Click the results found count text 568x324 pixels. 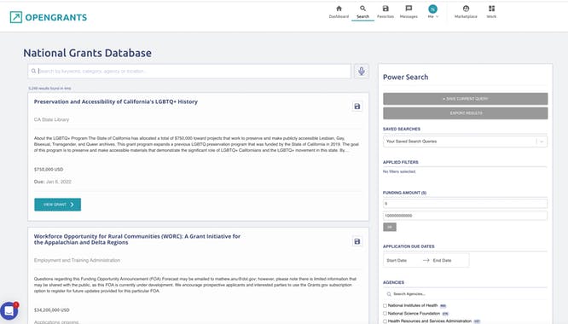[49, 89]
